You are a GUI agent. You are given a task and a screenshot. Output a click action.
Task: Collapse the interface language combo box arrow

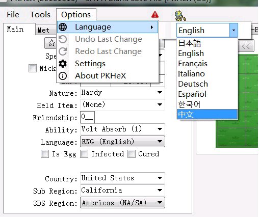pyautogui.click(x=234, y=31)
